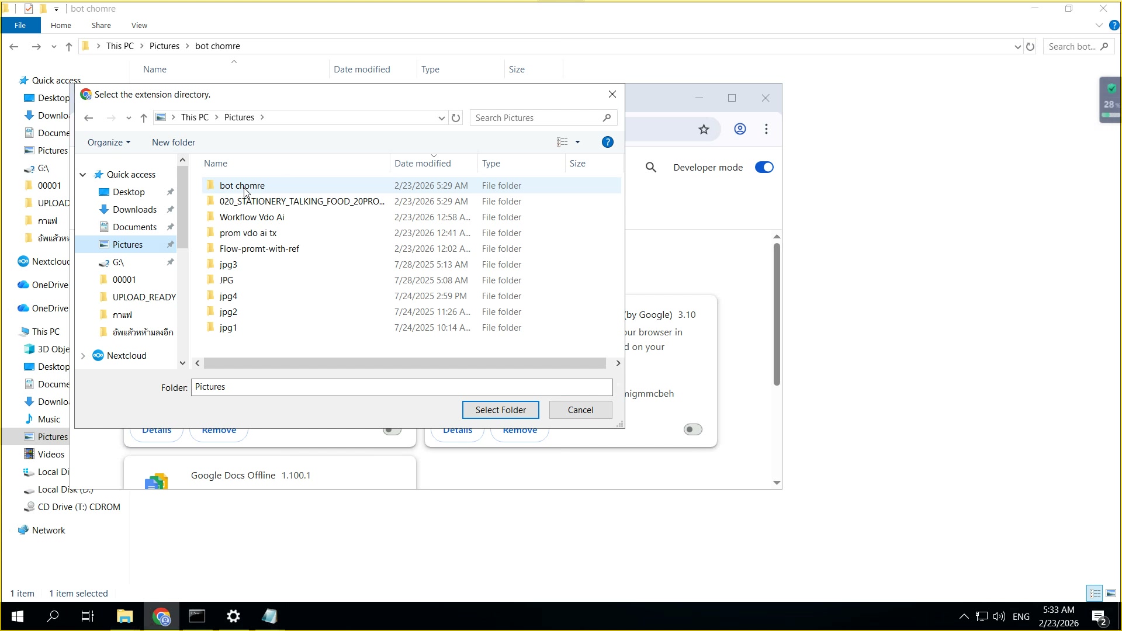Go up one folder level in the dialog
Screen dimensions: 1122x631
coord(144,118)
